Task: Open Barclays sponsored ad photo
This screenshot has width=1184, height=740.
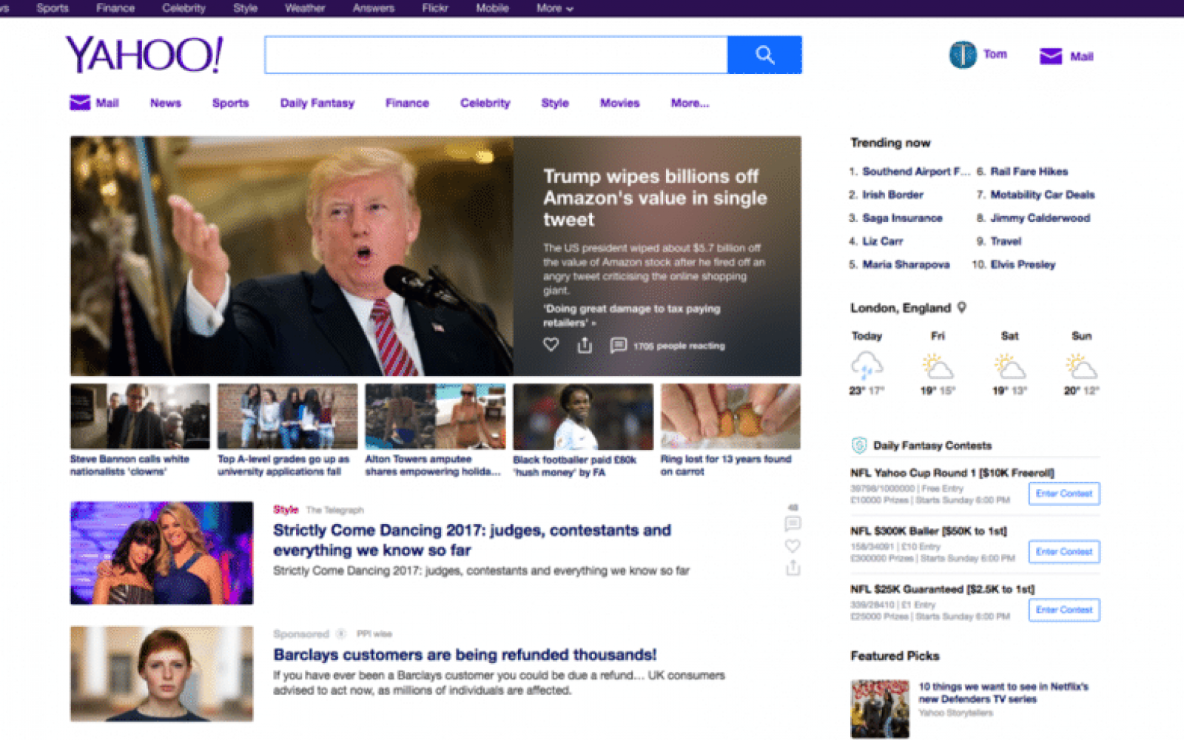Action: [161, 673]
